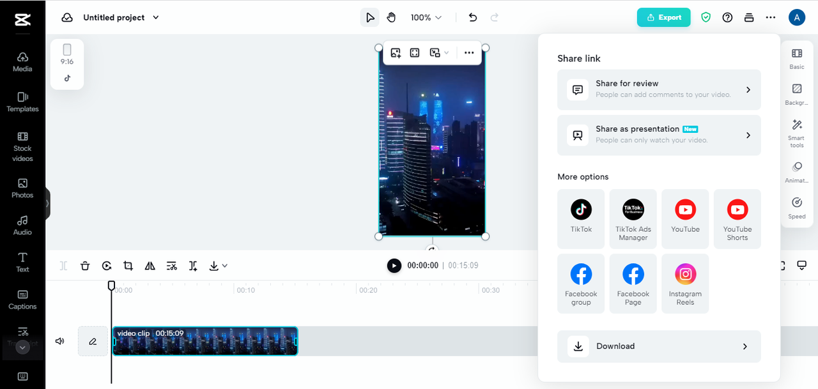The height and width of the screenshot is (389, 818).
Task: Open the Photos panel
Action: click(x=22, y=188)
